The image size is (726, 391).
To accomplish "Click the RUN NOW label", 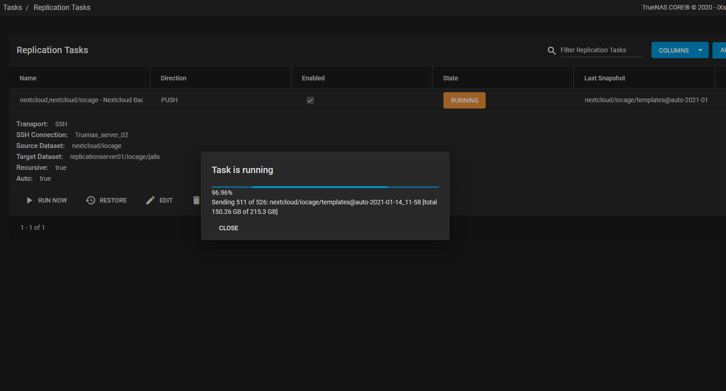I will point(53,200).
